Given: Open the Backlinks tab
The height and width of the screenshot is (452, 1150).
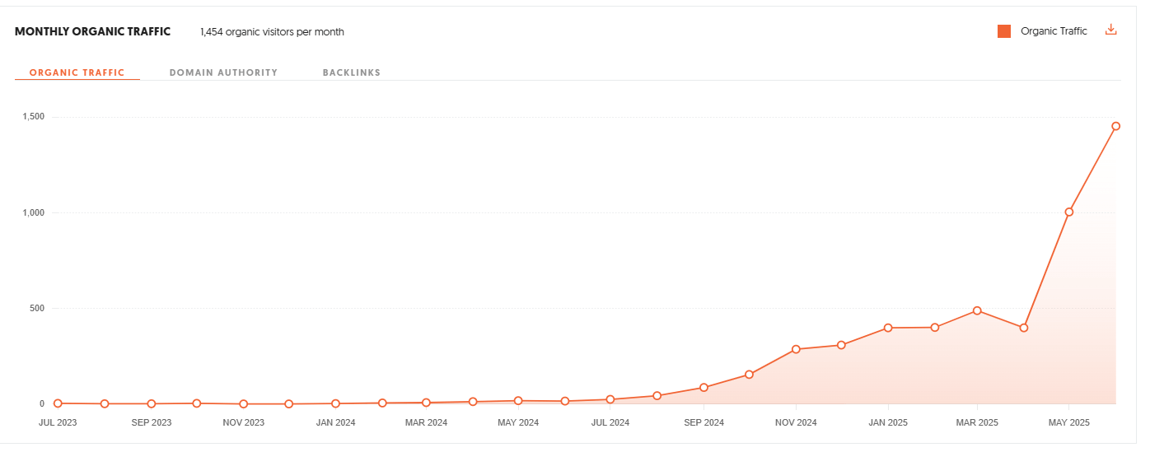Looking at the screenshot, I should point(352,72).
